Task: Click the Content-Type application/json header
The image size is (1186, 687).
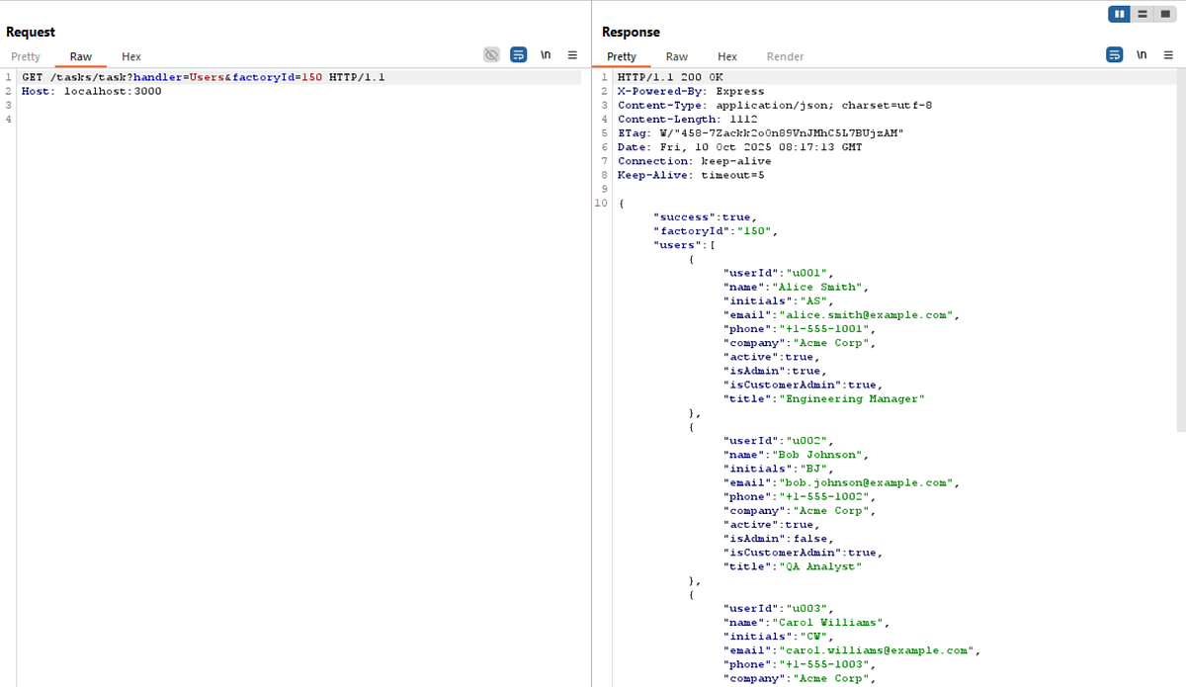Action: pyautogui.click(x=775, y=105)
